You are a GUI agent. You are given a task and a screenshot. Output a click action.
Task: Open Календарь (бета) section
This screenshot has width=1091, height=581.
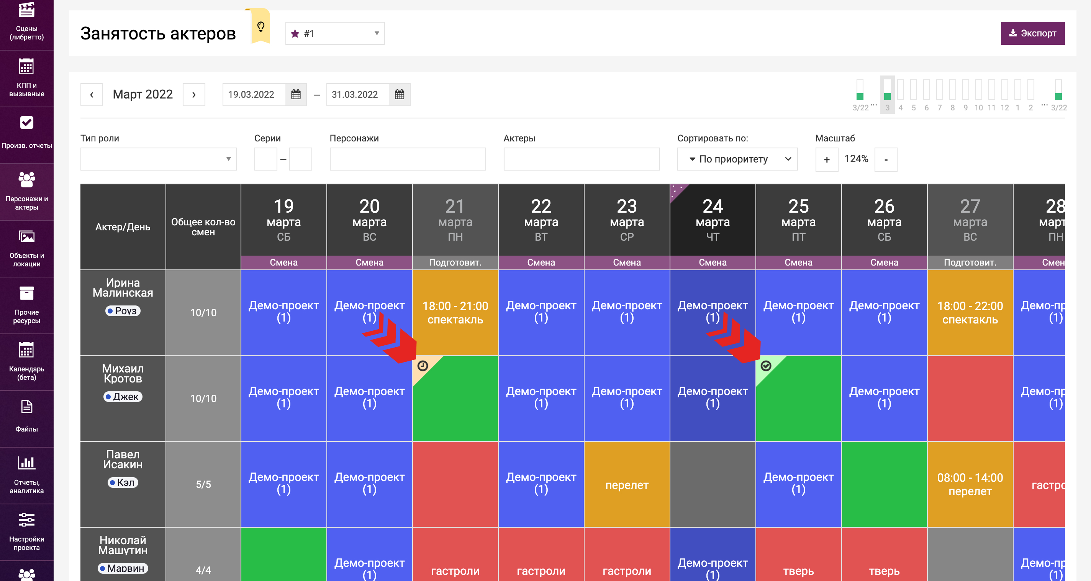click(x=27, y=362)
